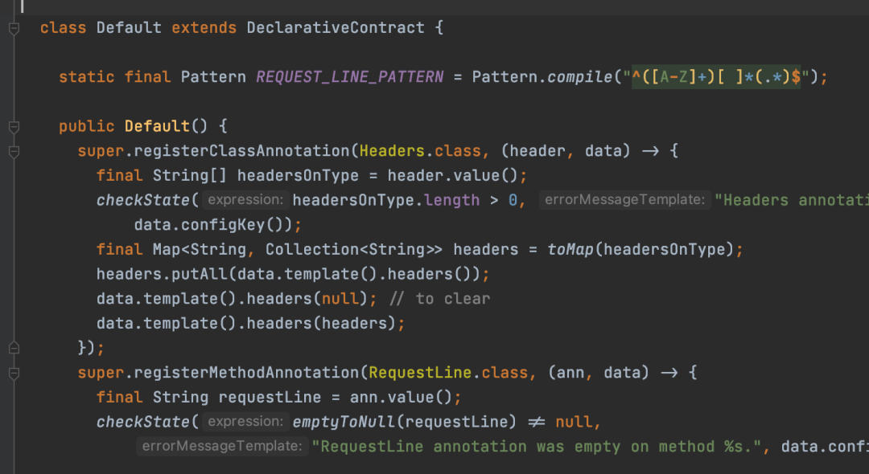This screenshot has width=869, height=474.
Task: Fold the registerMethodAnnotation lambda block
Action: point(14,373)
